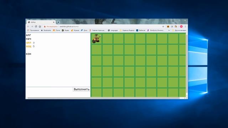Screen dimensions: 228x128
Task: Click the code line 'алг'
Action: pos(28,35)
